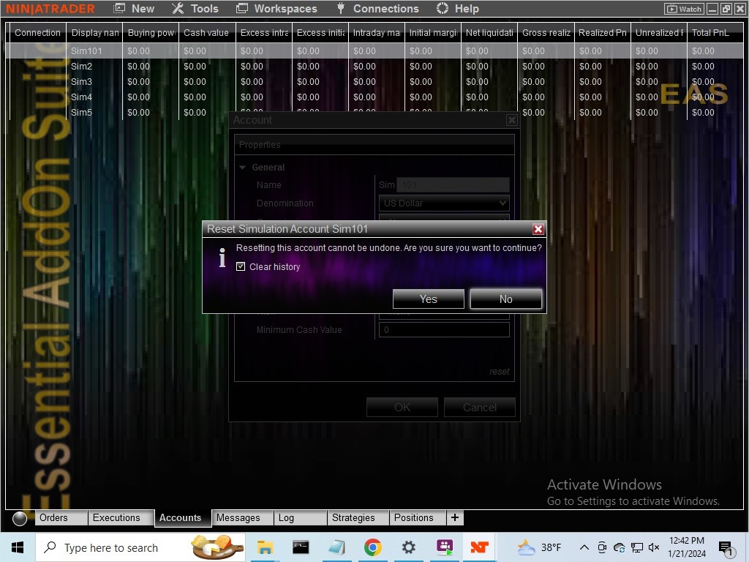The width and height of the screenshot is (749, 562).
Task: Open the Tools menu
Action: click(195, 9)
